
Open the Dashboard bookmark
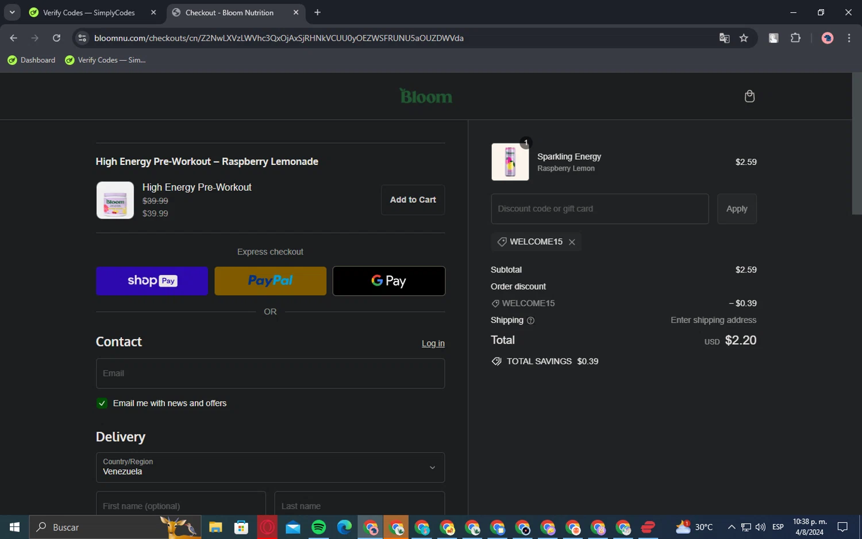[x=32, y=60]
